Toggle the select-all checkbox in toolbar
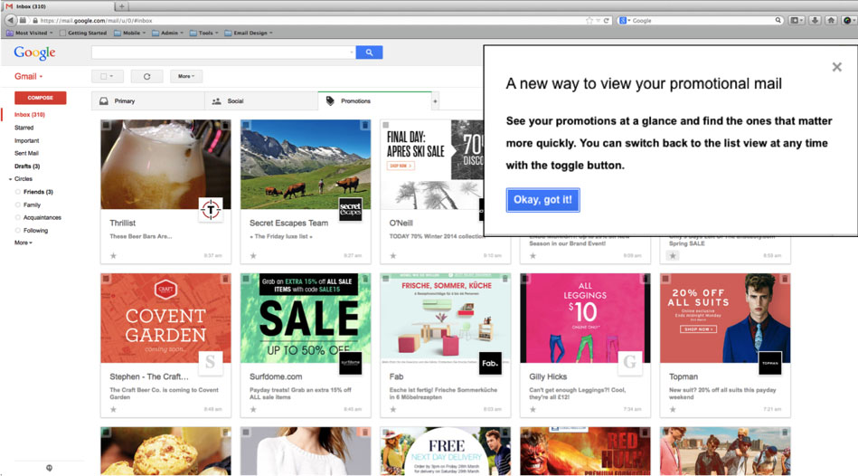The image size is (858, 476). pyautogui.click(x=103, y=77)
